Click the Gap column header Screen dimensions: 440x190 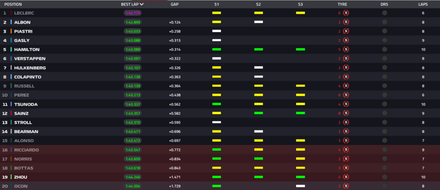coord(174,4)
